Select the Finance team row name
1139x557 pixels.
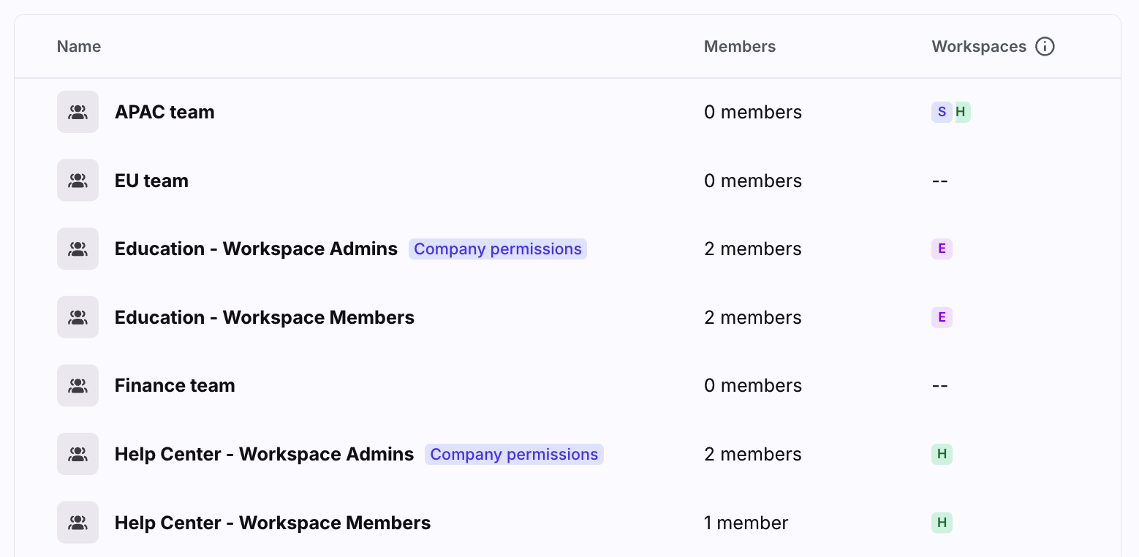point(175,385)
